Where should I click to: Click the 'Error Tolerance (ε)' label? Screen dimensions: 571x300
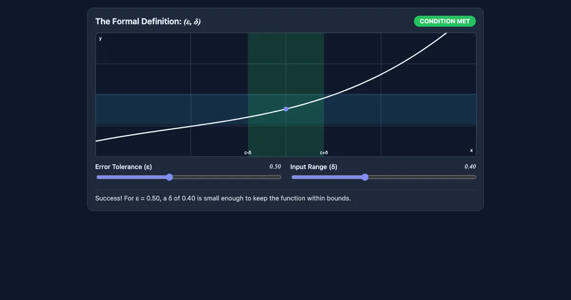124,167
